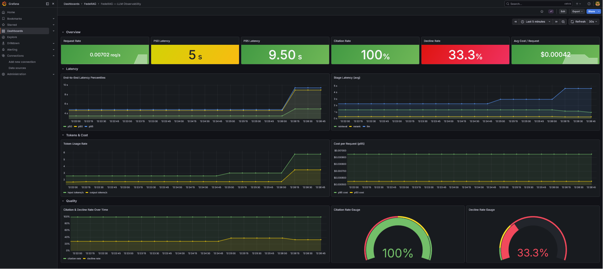Click the Edit dashboard button
The width and height of the screenshot is (603, 269).
pyautogui.click(x=563, y=12)
